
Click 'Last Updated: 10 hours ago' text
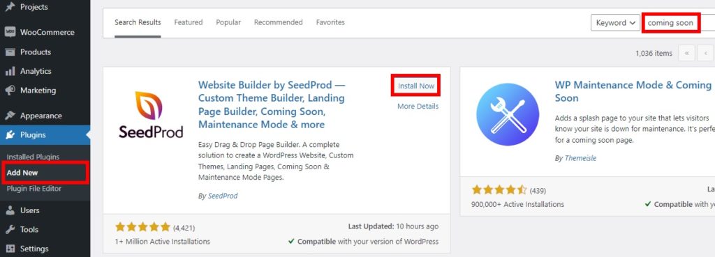pyautogui.click(x=393, y=226)
